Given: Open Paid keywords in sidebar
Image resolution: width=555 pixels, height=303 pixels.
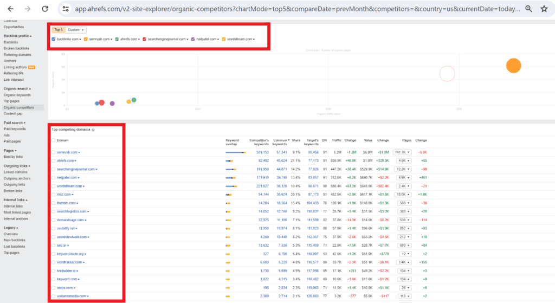Looking at the screenshot, I should (x=15, y=129).
